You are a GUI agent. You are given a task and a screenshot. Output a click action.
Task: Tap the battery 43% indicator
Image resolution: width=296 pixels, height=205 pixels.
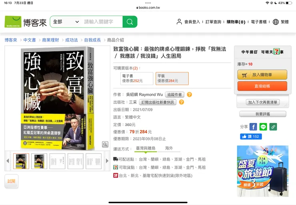tap(285, 3)
